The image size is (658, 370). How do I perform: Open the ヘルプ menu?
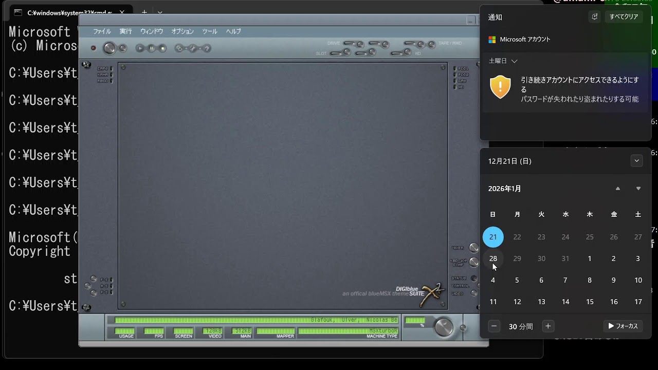233,31
